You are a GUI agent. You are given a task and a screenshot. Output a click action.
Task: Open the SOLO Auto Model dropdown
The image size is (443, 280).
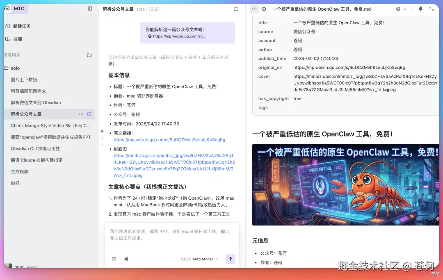[x=199, y=259]
